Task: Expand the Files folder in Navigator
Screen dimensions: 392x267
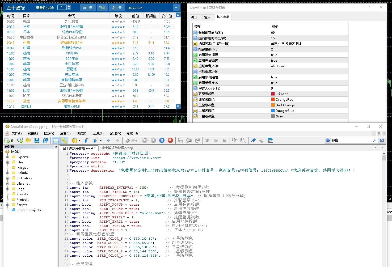Action: click(x=8, y=162)
